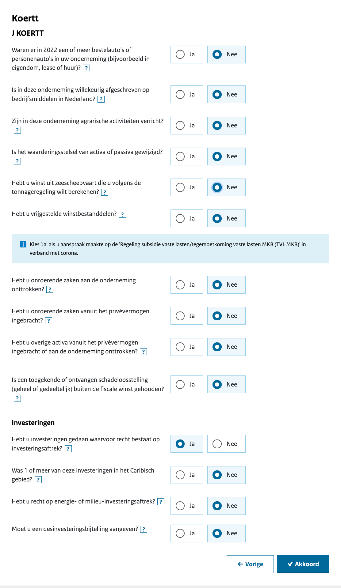The image size is (341, 588).
Task: Open help for Caribisch gebied question
Action: tap(38, 480)
